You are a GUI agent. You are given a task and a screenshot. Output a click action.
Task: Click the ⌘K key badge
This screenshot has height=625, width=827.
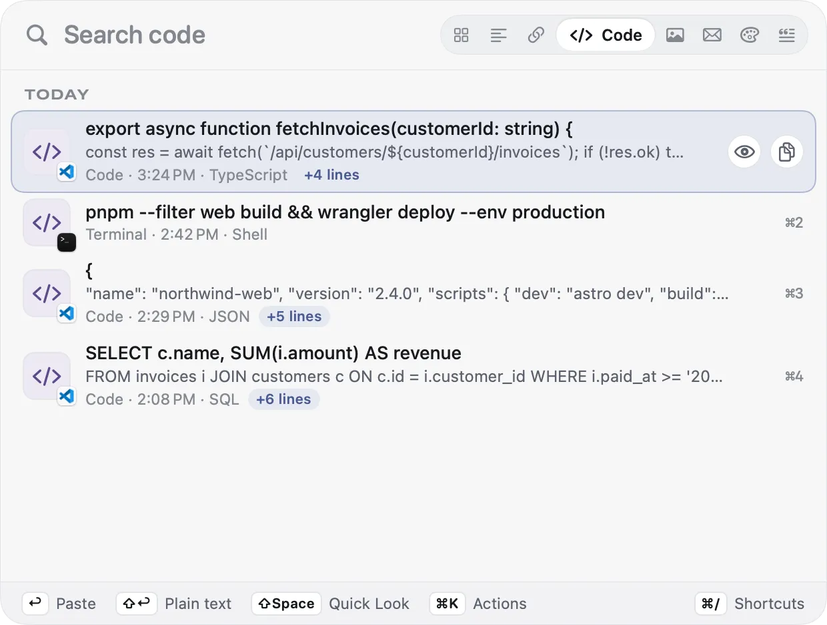tap(447, 604)
